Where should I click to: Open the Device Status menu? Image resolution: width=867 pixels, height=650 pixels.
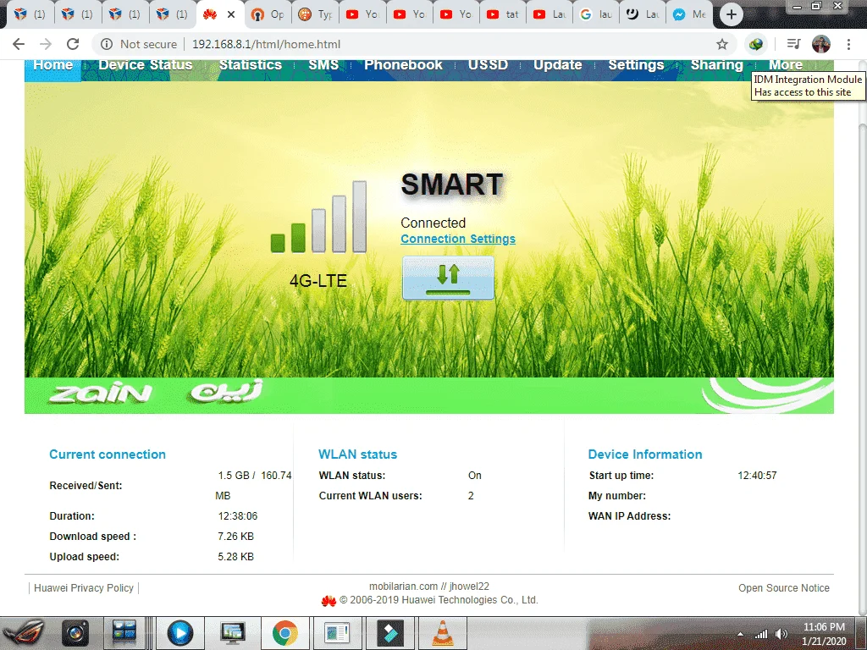tap(146, 65)
